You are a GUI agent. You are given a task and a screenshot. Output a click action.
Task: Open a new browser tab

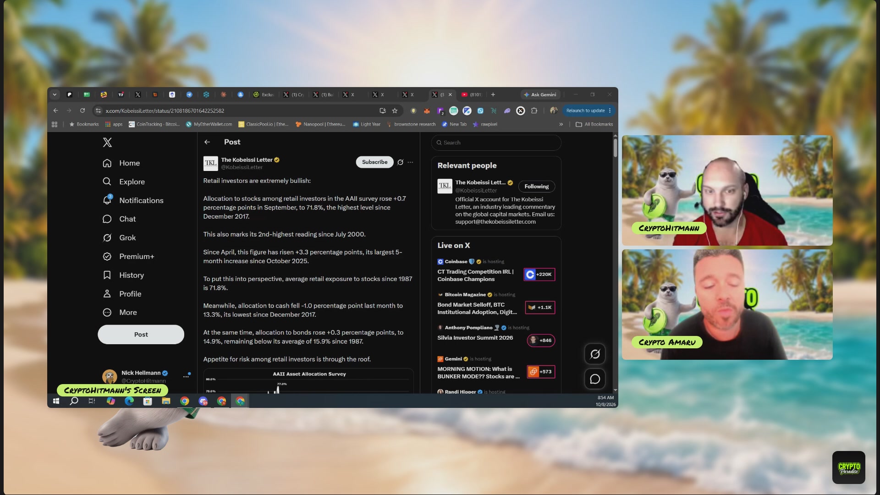tap(493, 95)
